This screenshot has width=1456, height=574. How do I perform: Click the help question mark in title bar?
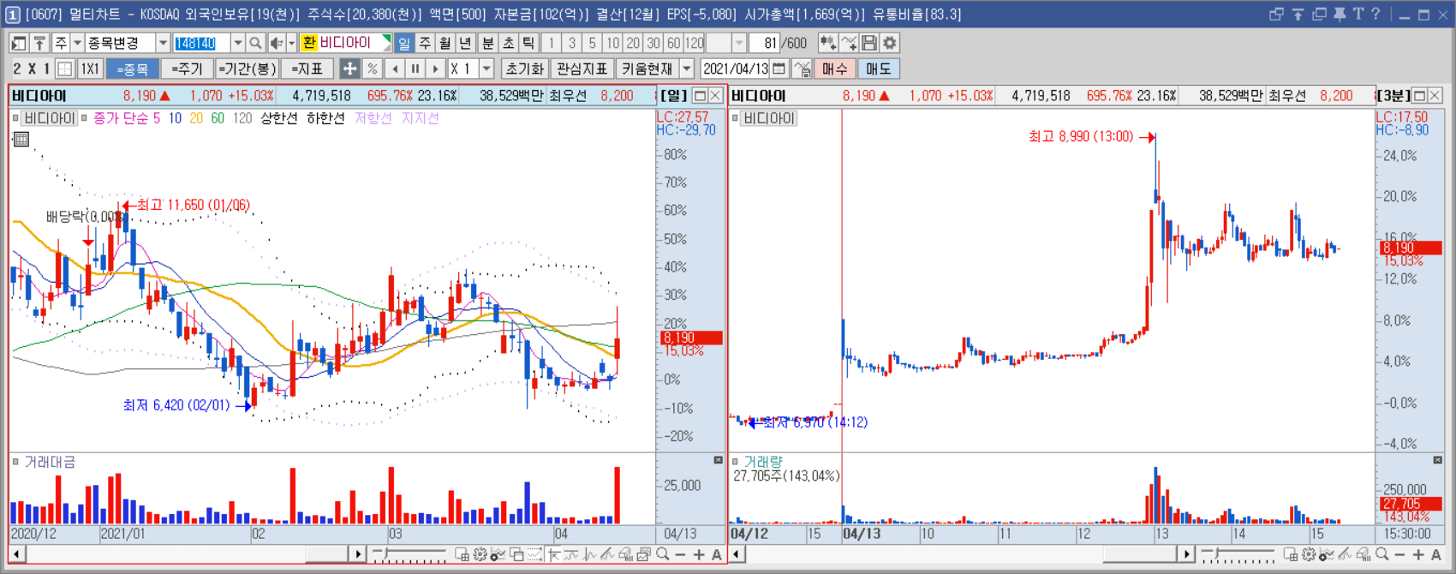click(1375, 14)
